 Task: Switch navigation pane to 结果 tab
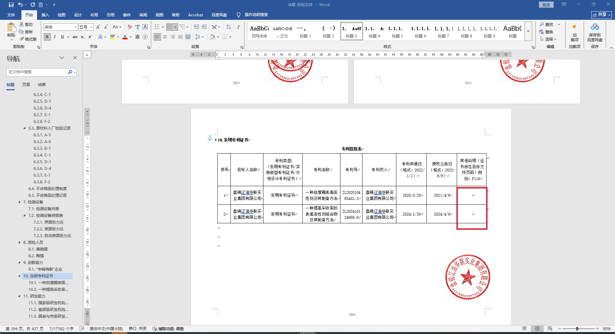coord(42,84)
